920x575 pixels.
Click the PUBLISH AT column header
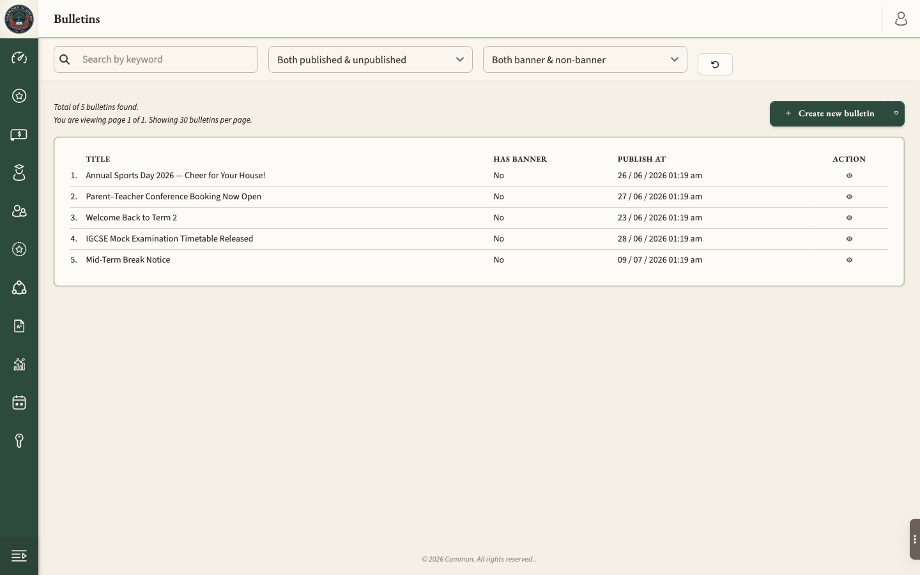point(641,159)
